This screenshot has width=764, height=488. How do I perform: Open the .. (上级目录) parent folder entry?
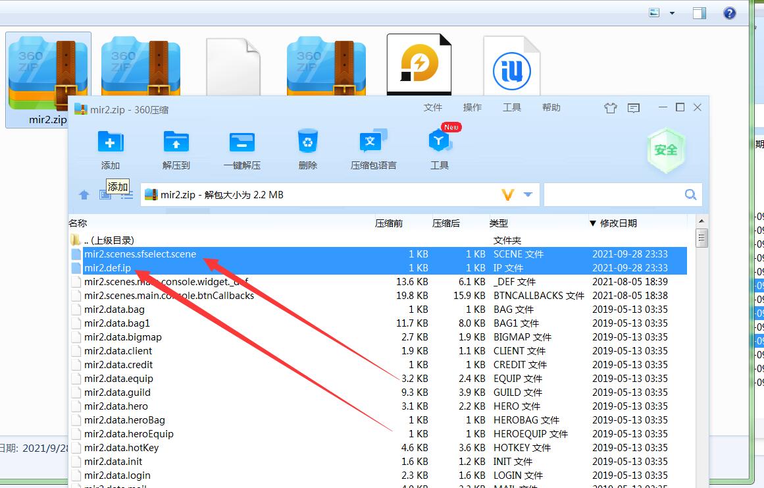[x=109, y=240]
